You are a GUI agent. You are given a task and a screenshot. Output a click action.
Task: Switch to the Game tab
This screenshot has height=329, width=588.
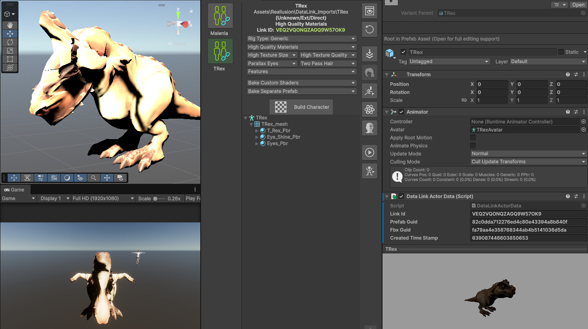click(14, 190)
